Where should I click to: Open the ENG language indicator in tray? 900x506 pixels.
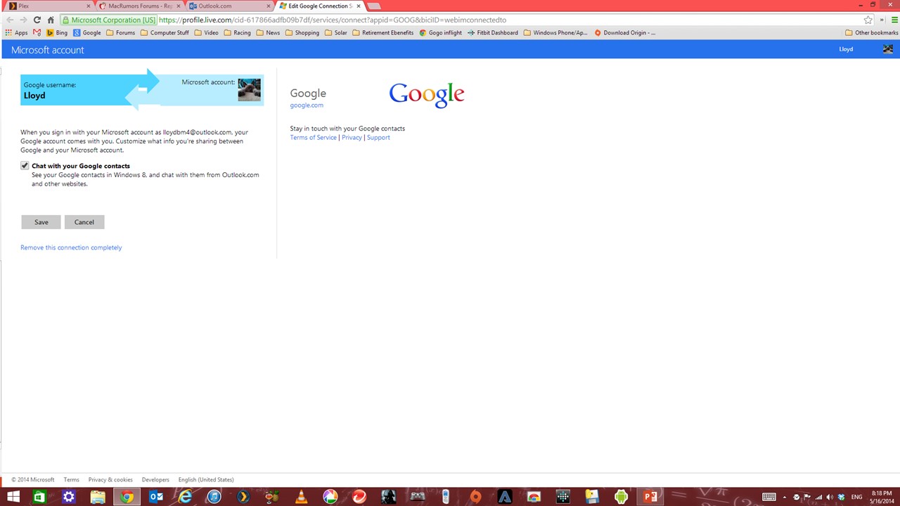click(x=856, y=497)
